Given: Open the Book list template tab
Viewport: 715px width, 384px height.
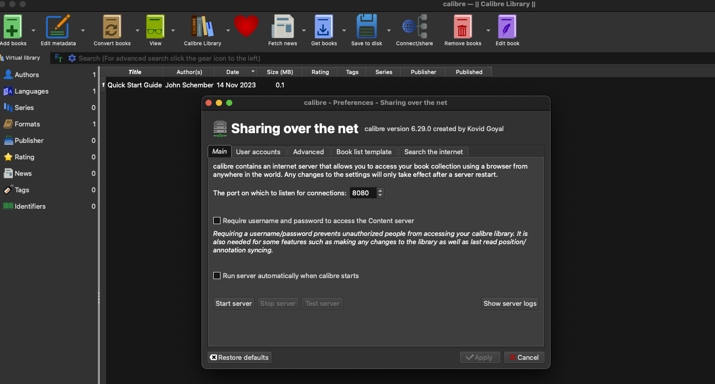Looking at the screenshot, I should coord(364,152).
